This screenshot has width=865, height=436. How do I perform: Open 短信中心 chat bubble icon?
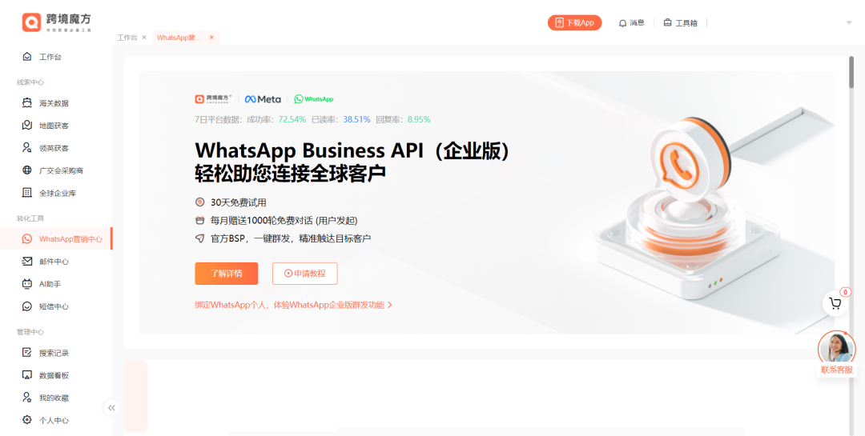(27, 306)
